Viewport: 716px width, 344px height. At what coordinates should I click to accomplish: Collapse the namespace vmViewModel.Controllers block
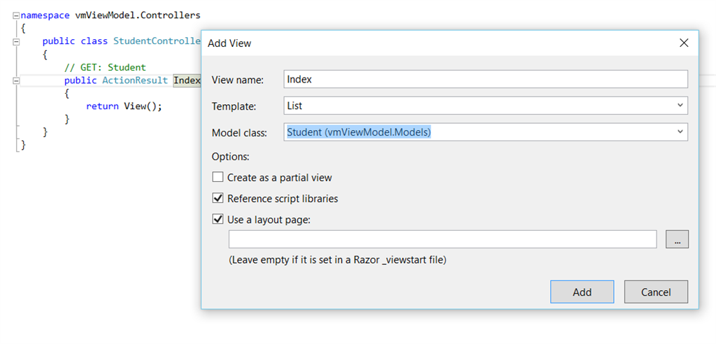coord(15,15)
